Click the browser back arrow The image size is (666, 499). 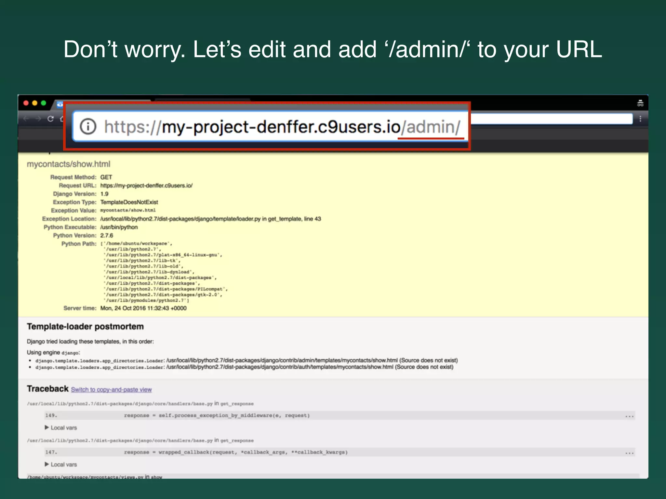point(26,119)
